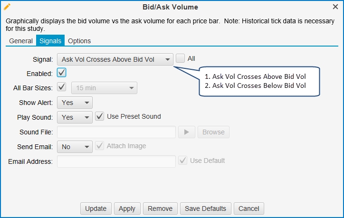Viewport: 344px width, 218px height.
Task: Switch to the General tab
Action: 21,41
